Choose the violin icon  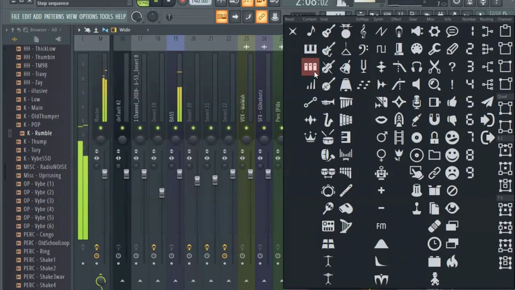click(x=328, y=66)
